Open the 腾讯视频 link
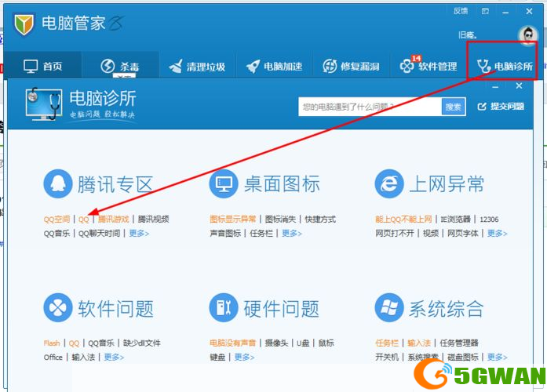This screenshot has height=392, width=547. click(154, 220)
